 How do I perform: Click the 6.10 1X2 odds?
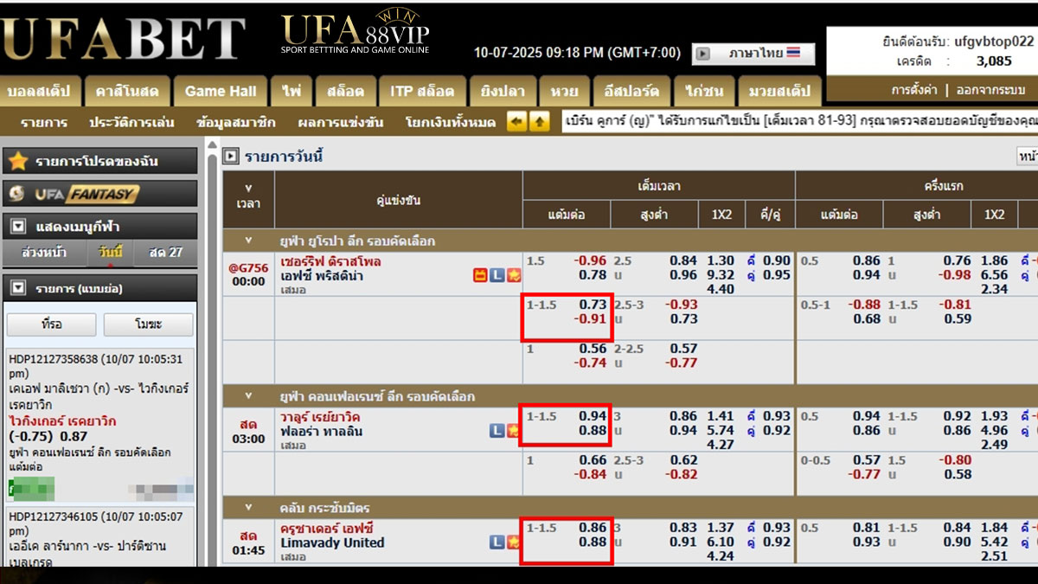tap(721, 542)
